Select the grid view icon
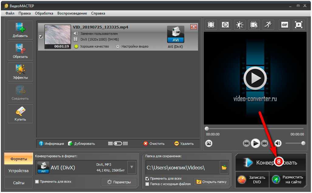The image size is (312, 193). 125,143
